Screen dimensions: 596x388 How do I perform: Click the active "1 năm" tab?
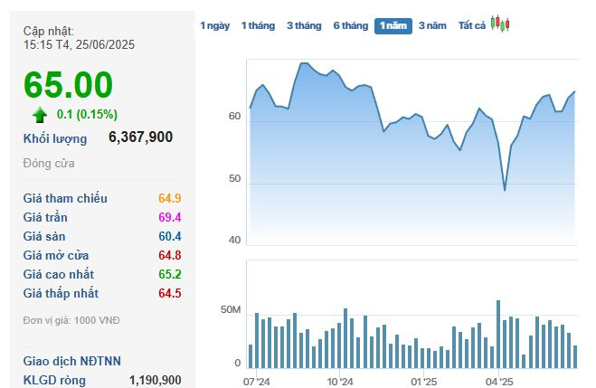tap(393, 26)
